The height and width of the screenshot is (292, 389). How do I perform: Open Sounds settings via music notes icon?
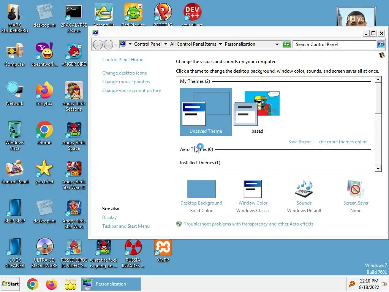(304, 189)
